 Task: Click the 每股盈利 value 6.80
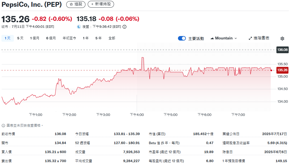210,161
